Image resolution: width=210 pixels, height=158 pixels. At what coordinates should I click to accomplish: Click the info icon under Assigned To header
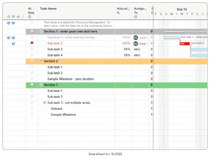(135, 17)
